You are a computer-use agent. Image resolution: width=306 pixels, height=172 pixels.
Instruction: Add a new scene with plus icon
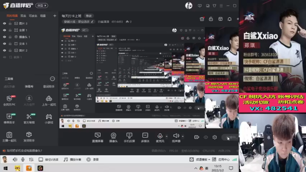[x=55, y=16]
